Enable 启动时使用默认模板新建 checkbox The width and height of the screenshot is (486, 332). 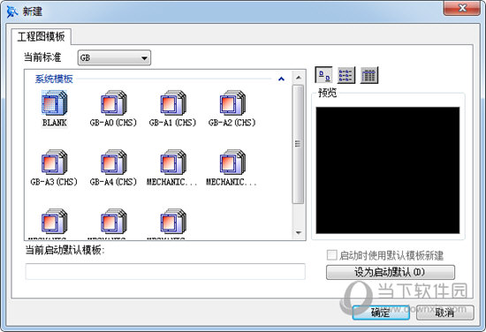click(331, 255)
